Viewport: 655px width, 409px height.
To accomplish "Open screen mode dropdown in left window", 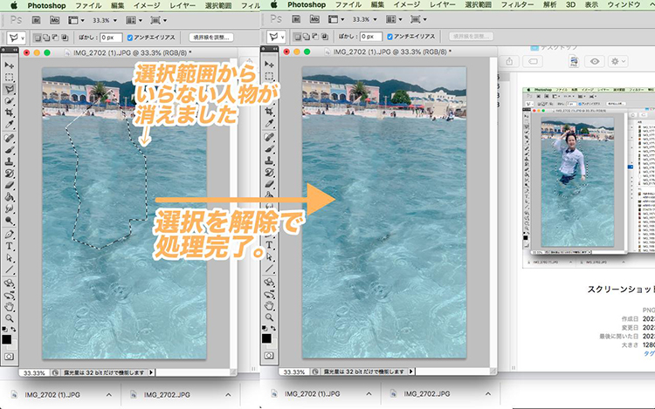I will pyautogui.click(x=158, y=20).
